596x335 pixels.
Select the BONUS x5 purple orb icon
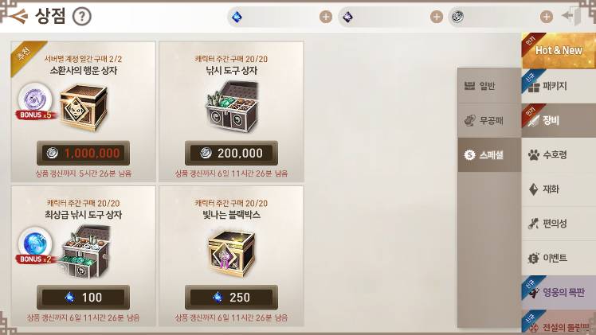35,99
